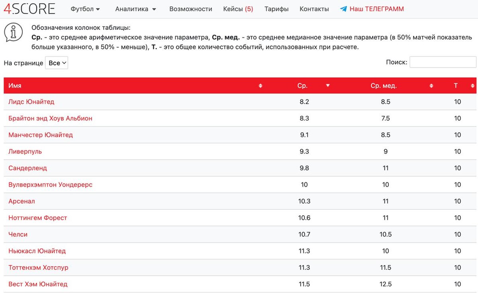Open the Ливерпуль team link
This screenshot has height=294, width=478.
click(x=25, y=152)
